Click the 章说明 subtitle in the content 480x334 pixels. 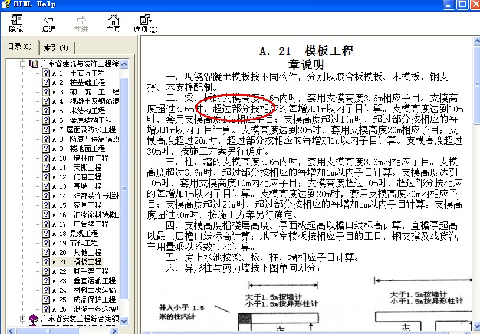point(306,64)
